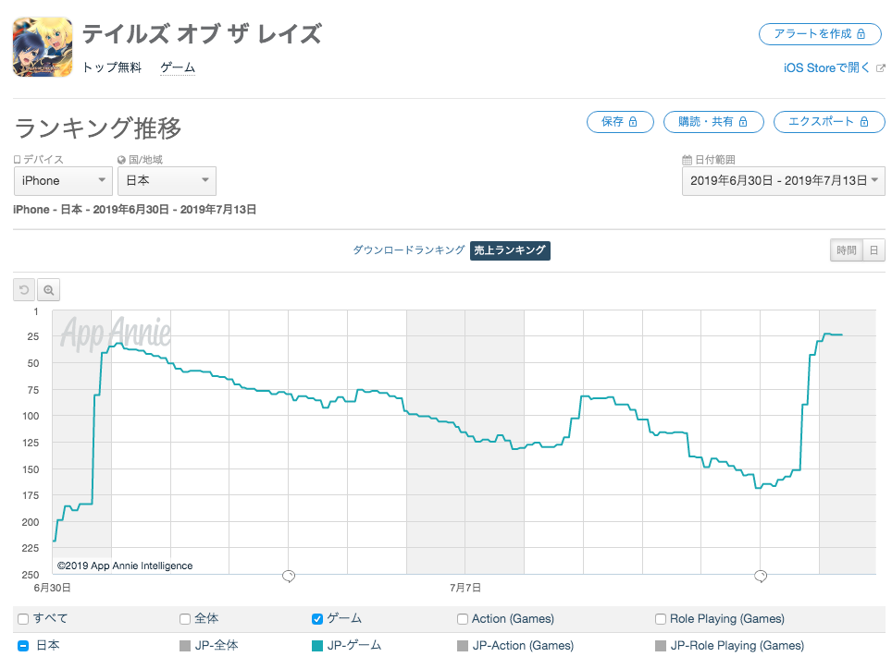Screen dimensions: 892x669
Task: Select the 日 daily view toggle
Action: click(x=873, y=250)
